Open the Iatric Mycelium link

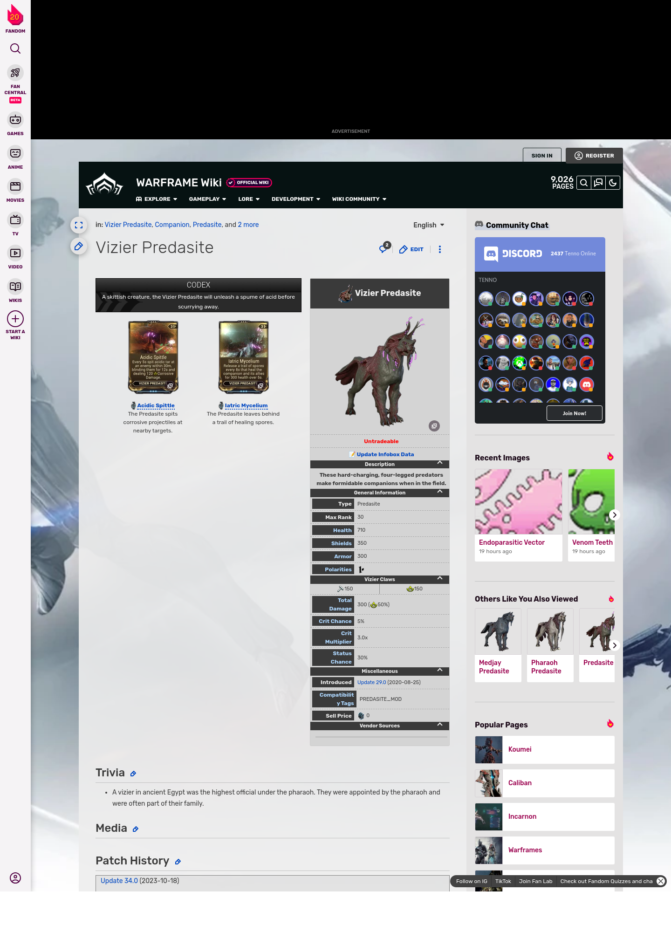coord(246,405)
